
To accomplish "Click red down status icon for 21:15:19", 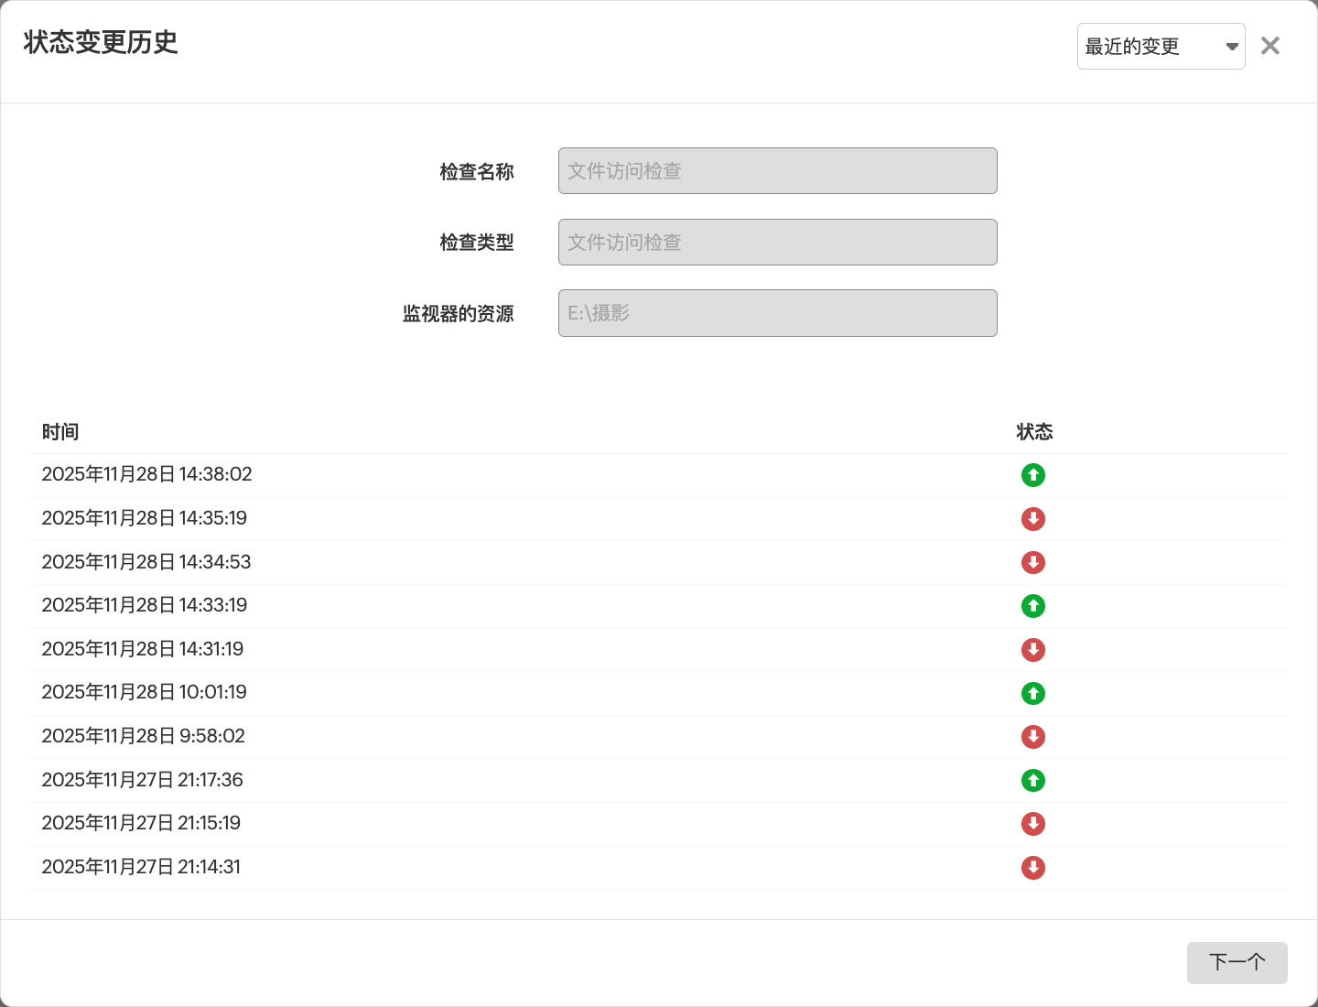I will [x=1033, y=824].
